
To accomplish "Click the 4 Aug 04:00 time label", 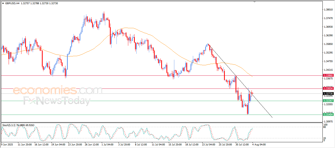I will click(259, 144).
